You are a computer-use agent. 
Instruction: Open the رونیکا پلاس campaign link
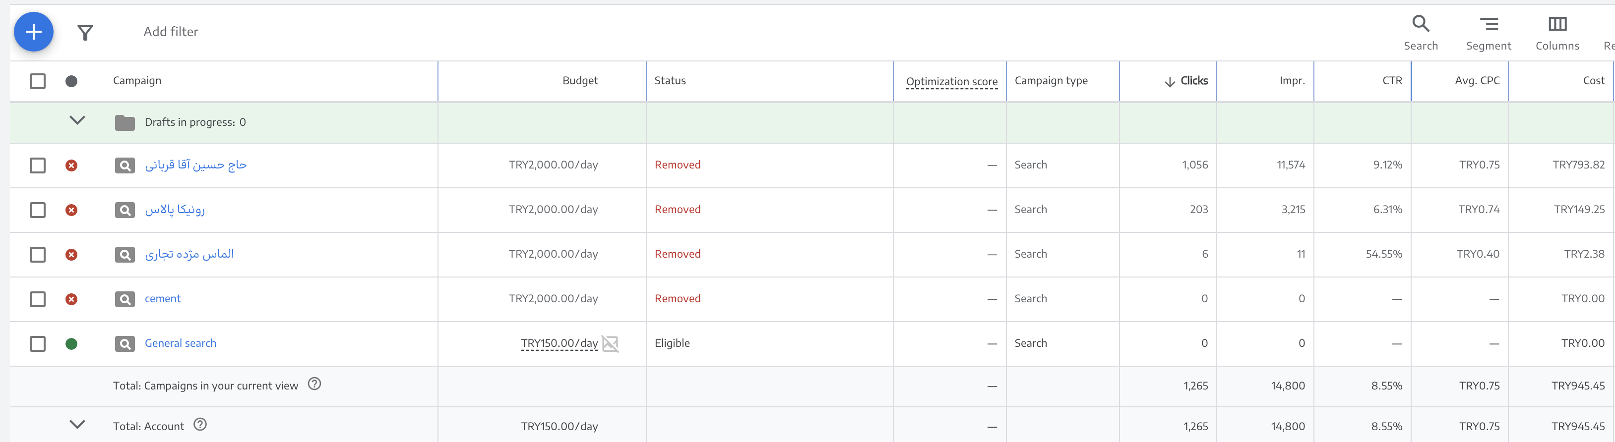[x=175, y=210]
